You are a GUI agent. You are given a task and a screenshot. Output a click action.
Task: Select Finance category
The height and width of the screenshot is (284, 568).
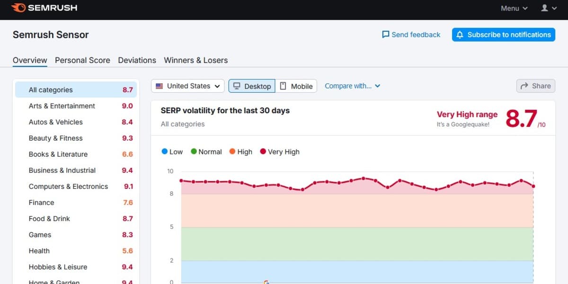coord(76,203)
